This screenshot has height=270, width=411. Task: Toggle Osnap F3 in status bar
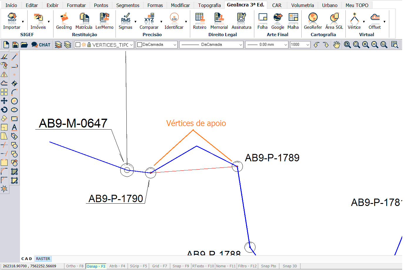(96, 266)
